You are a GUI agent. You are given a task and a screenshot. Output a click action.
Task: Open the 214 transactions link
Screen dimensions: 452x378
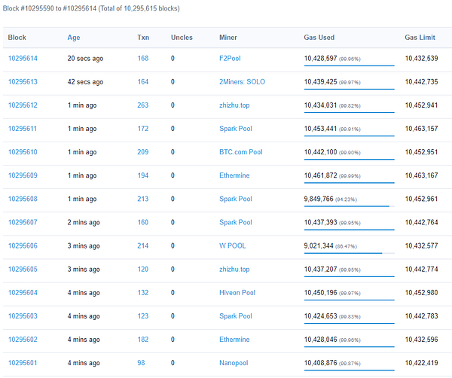(143, 245)
